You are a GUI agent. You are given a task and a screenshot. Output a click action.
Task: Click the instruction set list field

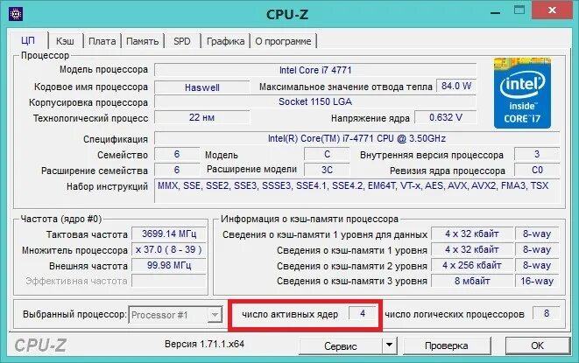(357, 191)
